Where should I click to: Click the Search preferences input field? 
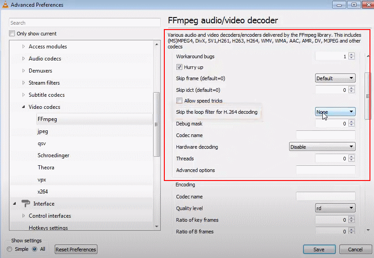(x=84, y=23)
